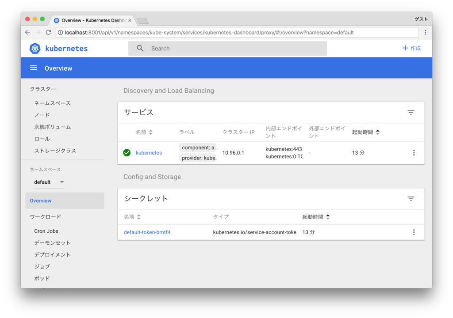Click the タイプ column header
Screen dimensions: 453x318
(x=221, y=217)
